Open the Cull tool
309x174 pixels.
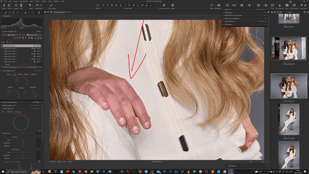pyautogui.click(x=21, y=5)
